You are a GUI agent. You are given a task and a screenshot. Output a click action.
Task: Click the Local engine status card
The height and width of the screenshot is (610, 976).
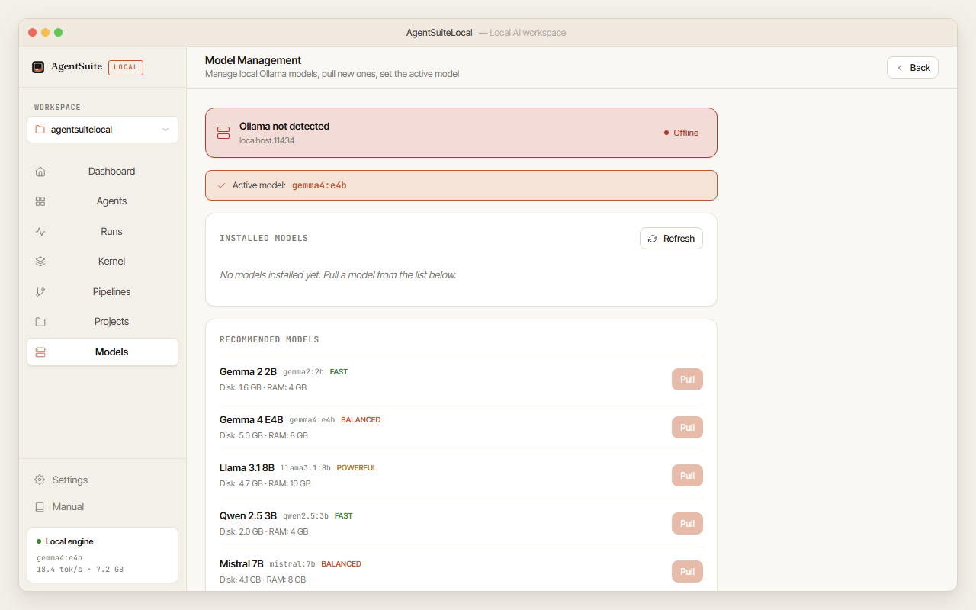pyautogui.click(x=102, y=555)
